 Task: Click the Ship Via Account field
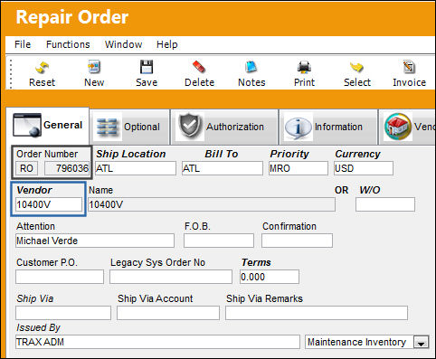coord(168,313)
